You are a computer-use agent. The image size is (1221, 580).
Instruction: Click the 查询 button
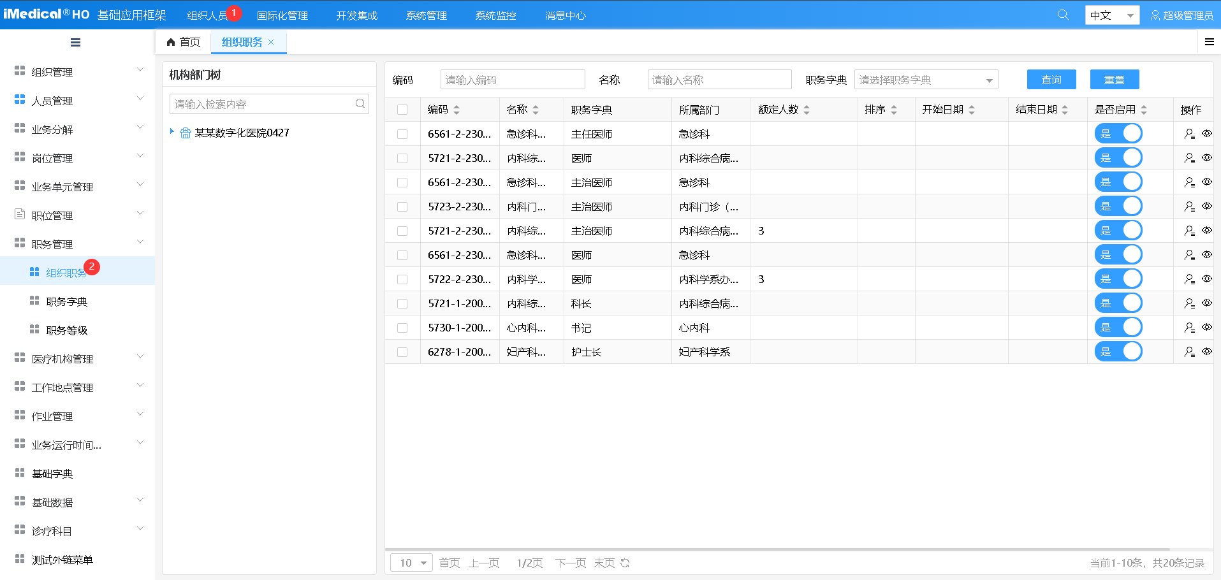1051,80
